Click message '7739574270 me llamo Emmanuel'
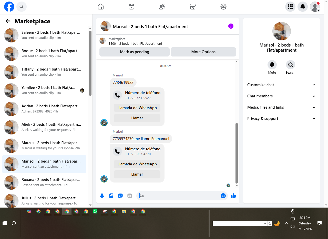The image size is (328, 239). (x=141, y=139)
